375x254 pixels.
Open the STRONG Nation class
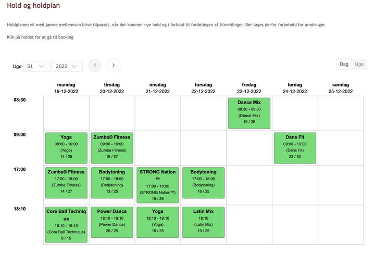tap(157, 185)
